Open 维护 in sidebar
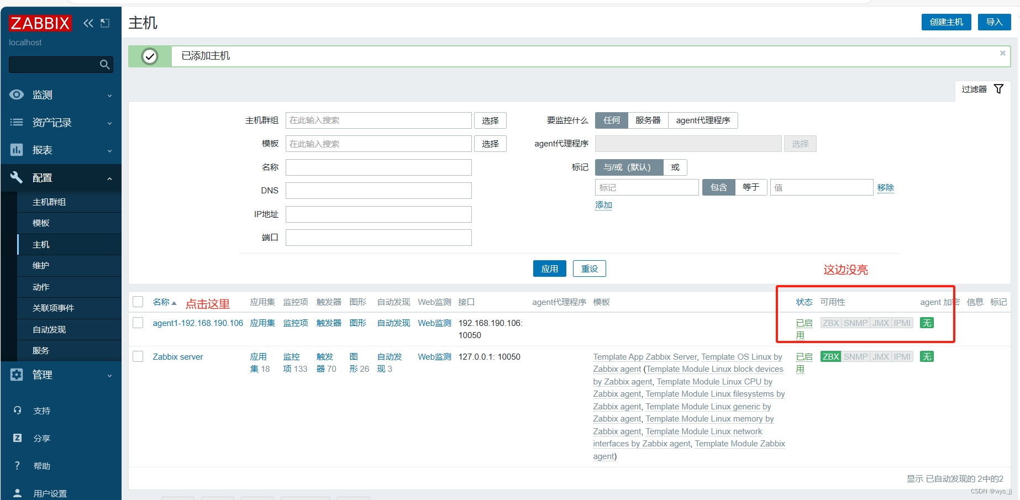This screenshot has height=500, width=1020. point(70,266)
